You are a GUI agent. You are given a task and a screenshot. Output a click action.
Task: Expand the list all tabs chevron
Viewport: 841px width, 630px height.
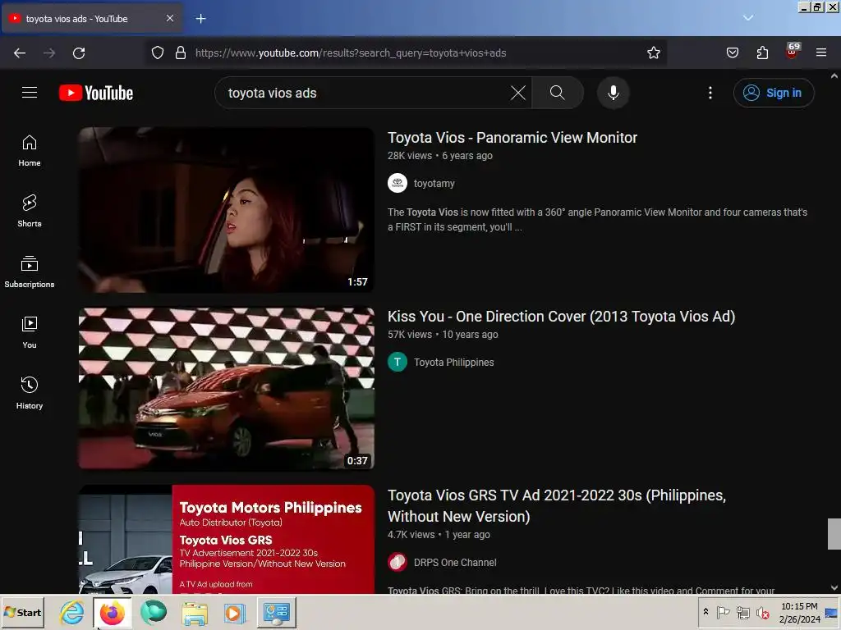pyautogui.click(x=748, y=18)
